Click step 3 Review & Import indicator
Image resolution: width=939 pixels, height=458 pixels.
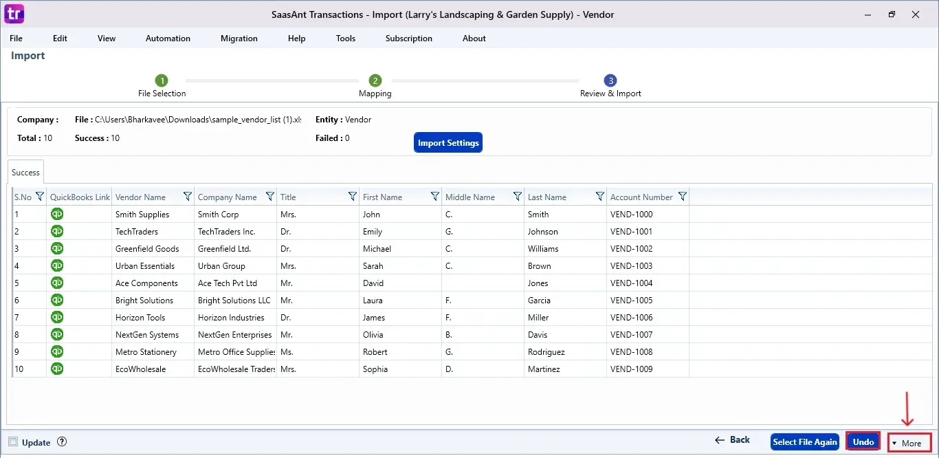(610, 80)
